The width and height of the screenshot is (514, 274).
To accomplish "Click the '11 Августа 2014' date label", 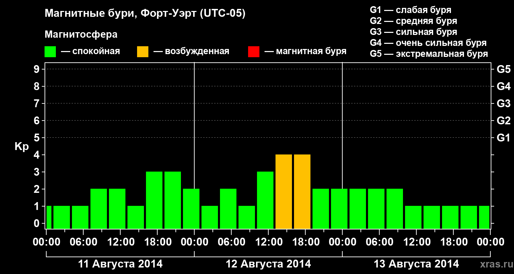I will pyautogui.click(x=120, y=264).
